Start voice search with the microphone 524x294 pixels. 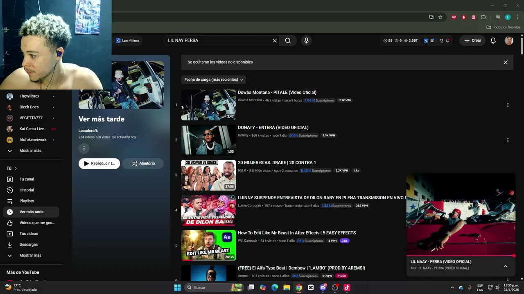coord(306,40)
